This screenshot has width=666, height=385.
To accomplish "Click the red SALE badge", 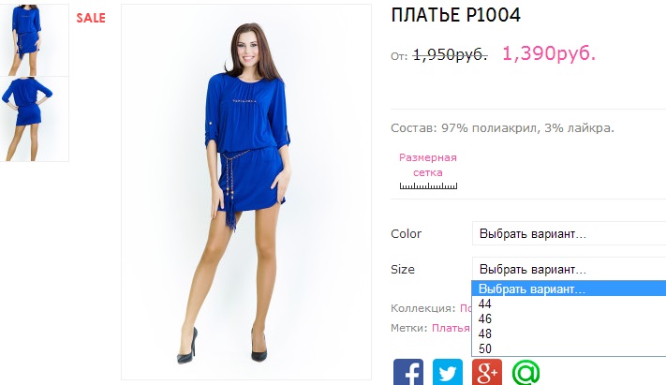I will 91,18.
